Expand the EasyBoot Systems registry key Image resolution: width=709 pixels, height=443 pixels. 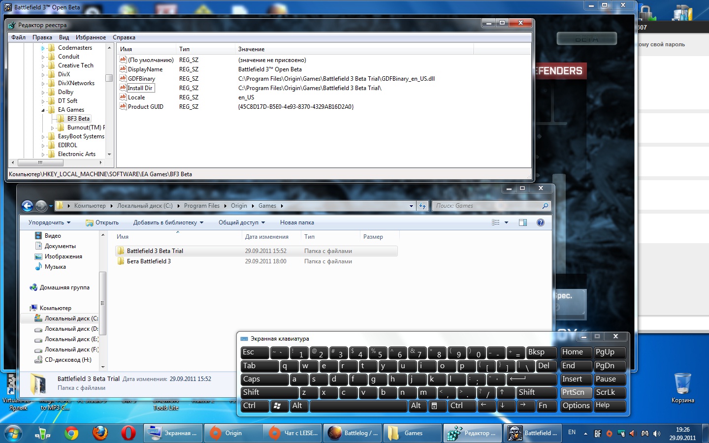click(x=43, y=137)
